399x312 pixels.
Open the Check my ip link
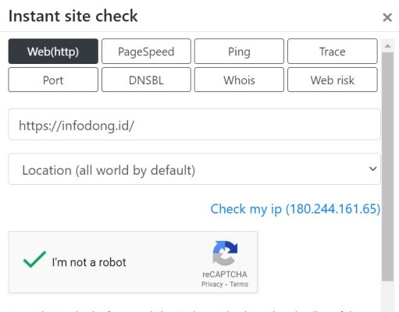[x=295, y=209]
